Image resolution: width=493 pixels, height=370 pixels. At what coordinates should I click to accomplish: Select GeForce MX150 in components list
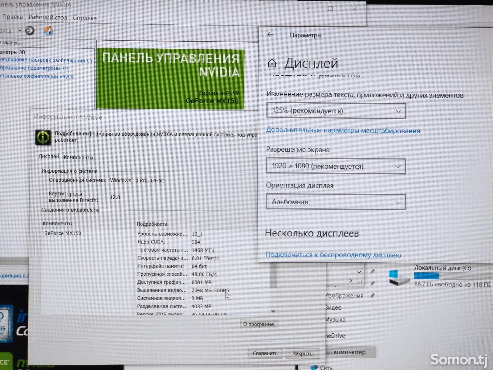[x=63, y=233]
